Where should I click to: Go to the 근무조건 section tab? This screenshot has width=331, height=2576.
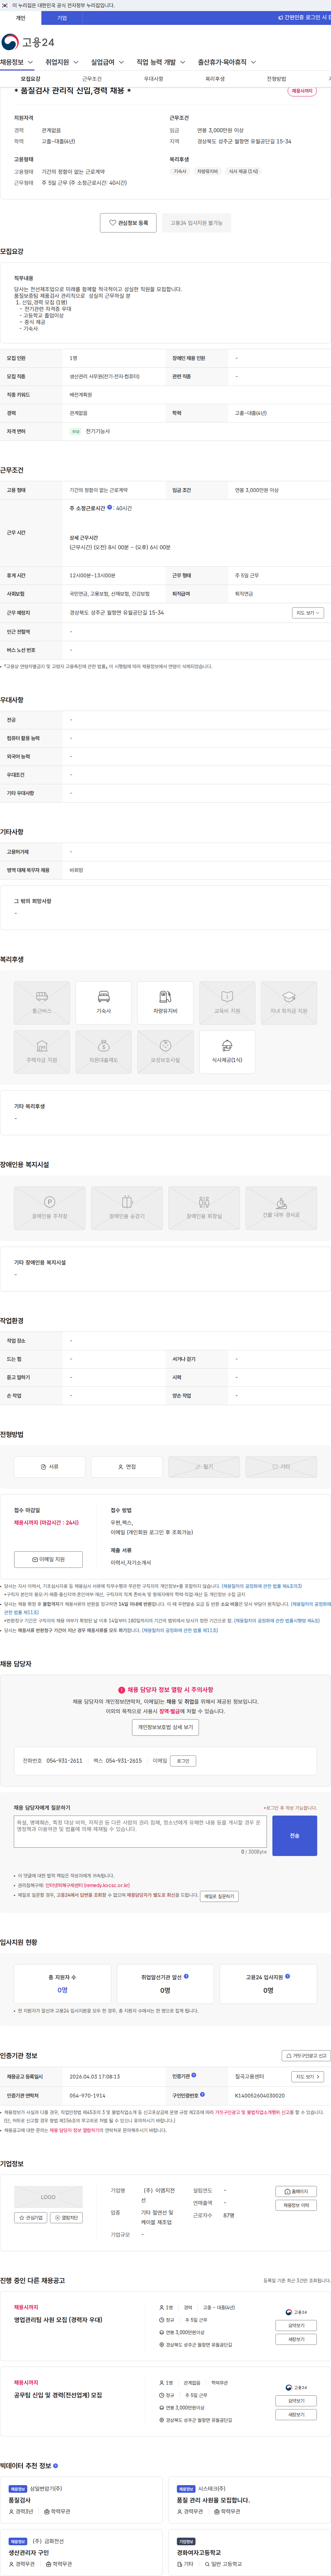(92, 79)
